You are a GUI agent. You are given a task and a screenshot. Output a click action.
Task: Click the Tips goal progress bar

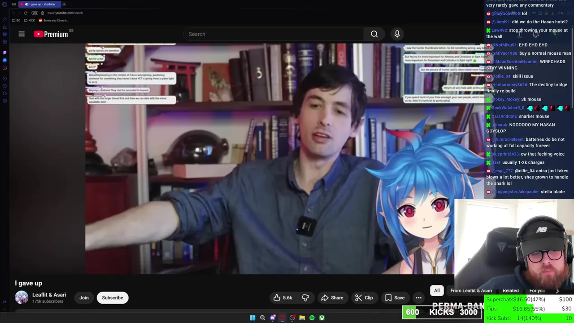tap(529, 309)
